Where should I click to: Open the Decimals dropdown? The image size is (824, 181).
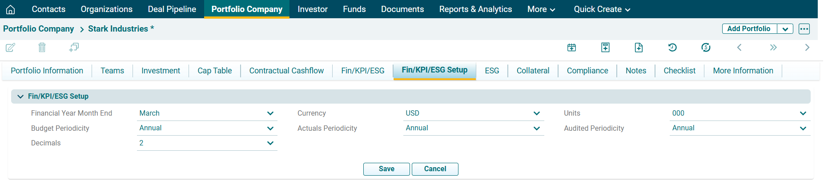pyautogui.click(x=270, y=143)
